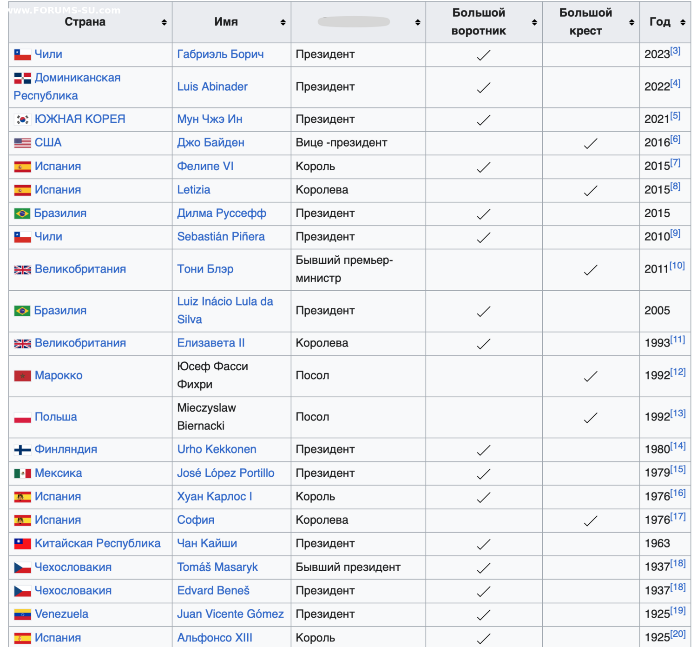Open the Китайская Республика country link

tap(98, 544)
